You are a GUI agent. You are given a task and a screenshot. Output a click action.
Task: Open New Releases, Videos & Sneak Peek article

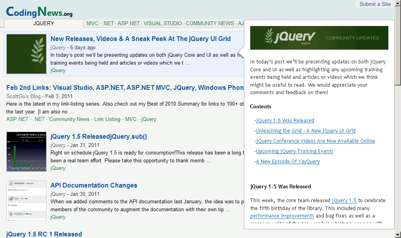coord(141,39)
